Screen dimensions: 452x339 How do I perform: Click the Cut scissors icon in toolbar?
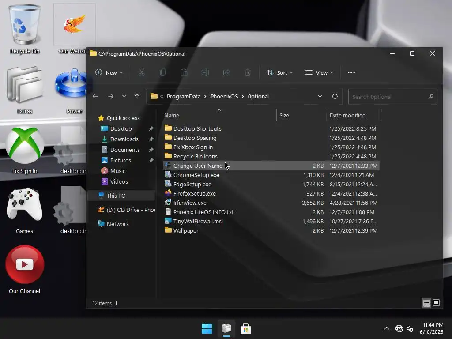point(142,73)
